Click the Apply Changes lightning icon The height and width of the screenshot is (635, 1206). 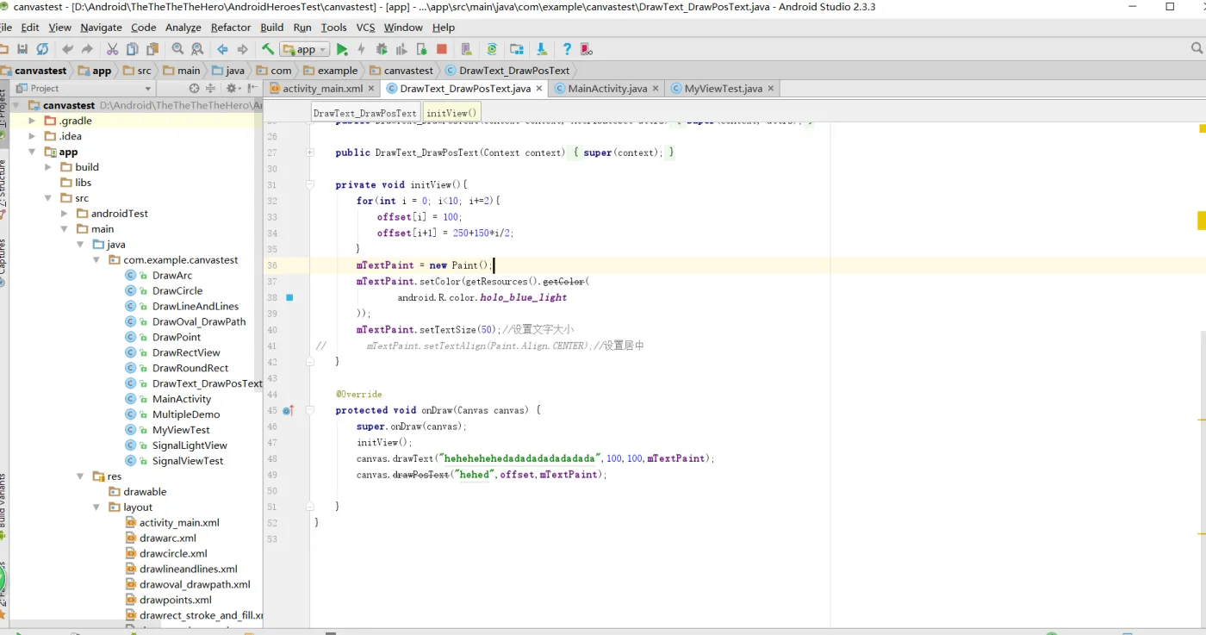coord(361,49)
